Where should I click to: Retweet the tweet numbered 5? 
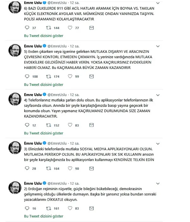[x=49, y=77]
